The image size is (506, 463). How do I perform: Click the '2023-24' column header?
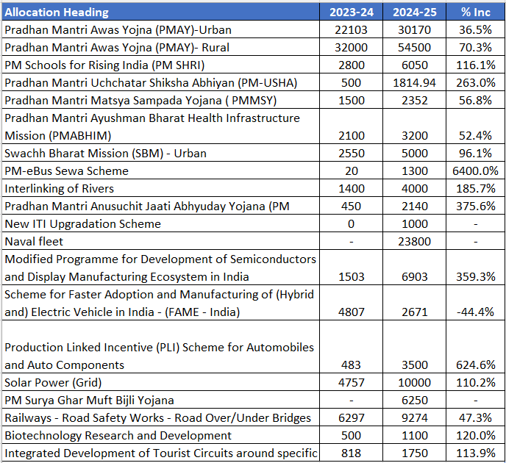(x=351, y=12)
